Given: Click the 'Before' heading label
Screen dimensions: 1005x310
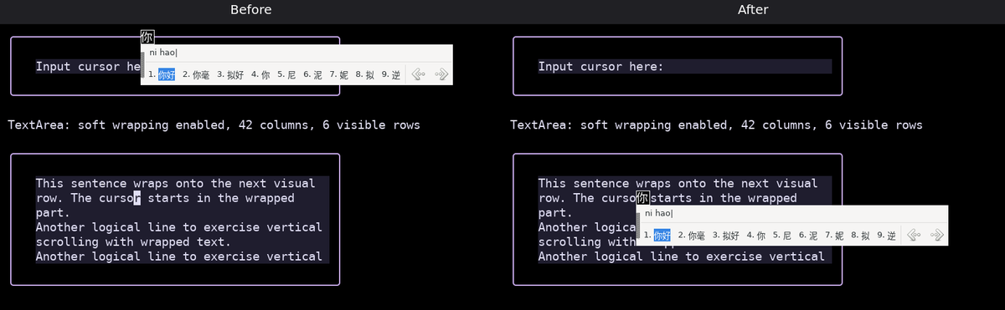Looking at the screenshot, I should coord(251,10).
